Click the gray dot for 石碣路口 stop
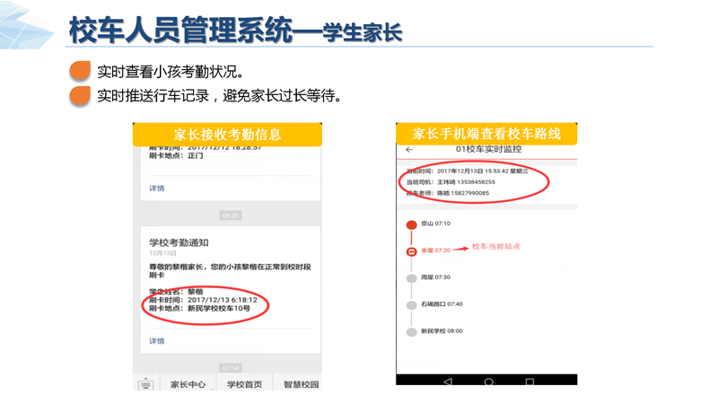The width and height of the screenshot is (718, 404). 412,305
